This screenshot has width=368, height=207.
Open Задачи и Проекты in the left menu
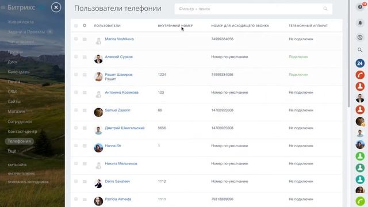(x=26, y=32)
